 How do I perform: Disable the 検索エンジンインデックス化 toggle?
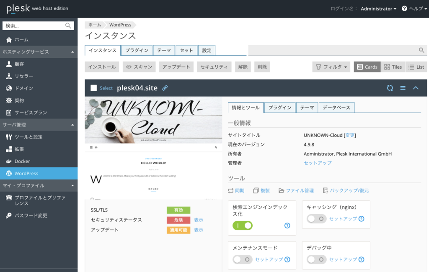click(242, 226)
